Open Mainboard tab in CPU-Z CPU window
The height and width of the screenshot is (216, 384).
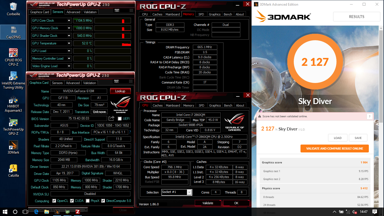(x=173, y=105)
